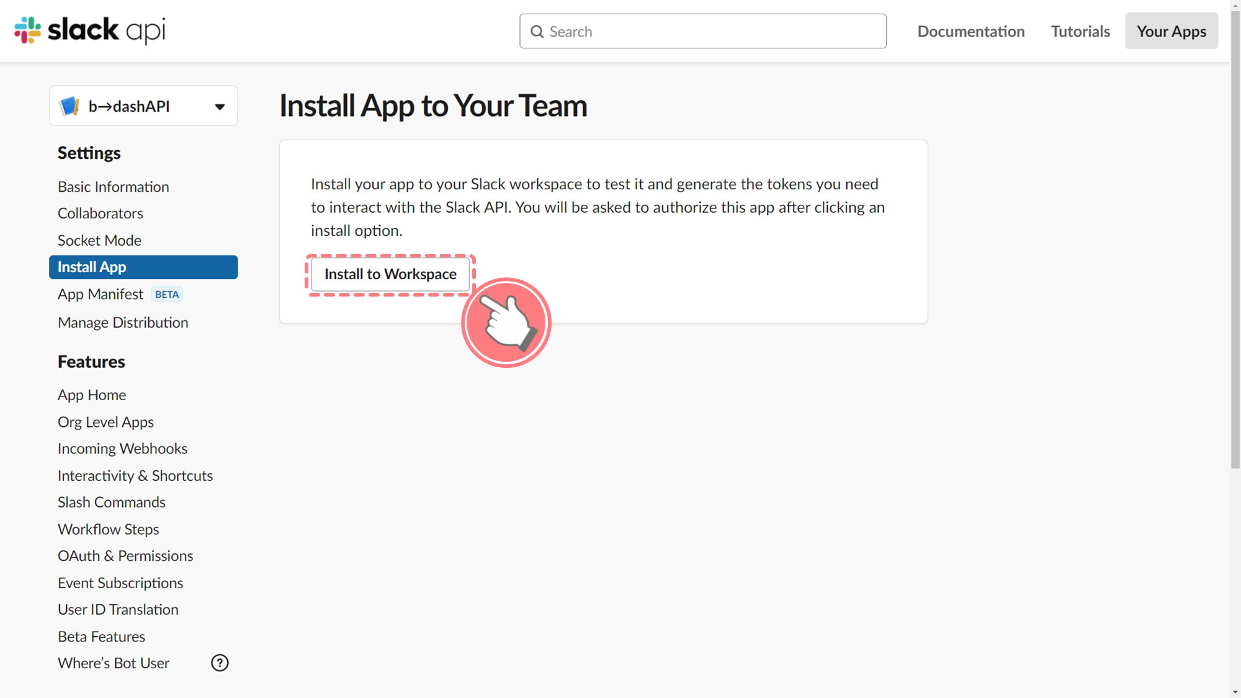This screenshot has height=698, width=1241.
Task: Select Socket Mode in sidebar
Action: [99, 240]
